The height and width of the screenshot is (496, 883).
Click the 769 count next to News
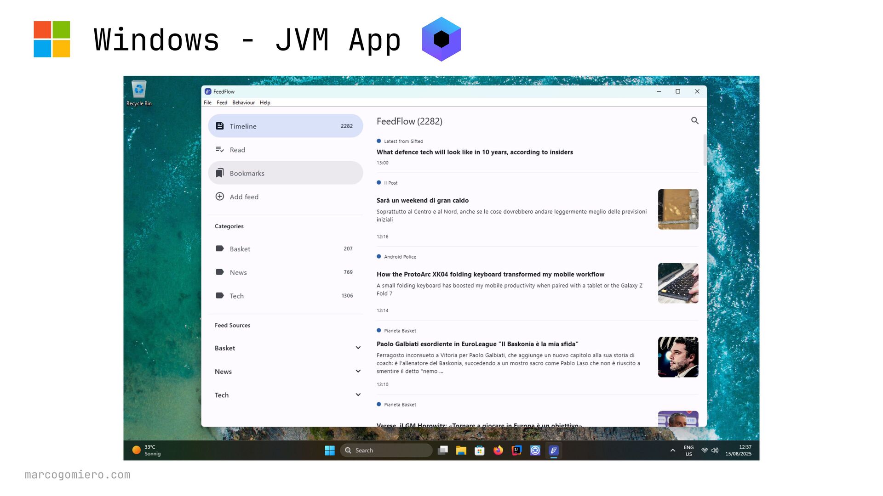[348, 272]
